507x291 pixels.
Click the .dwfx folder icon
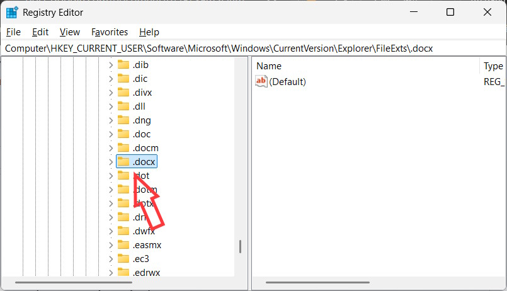[x=123, y=231]
